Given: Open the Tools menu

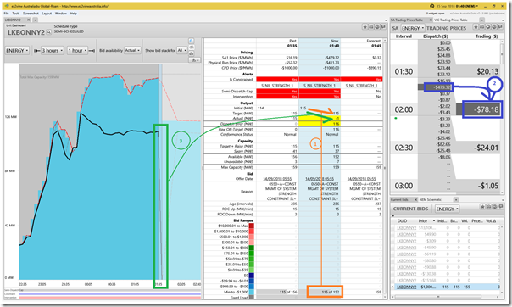Looking at the screenshot, I should [16, 14].
